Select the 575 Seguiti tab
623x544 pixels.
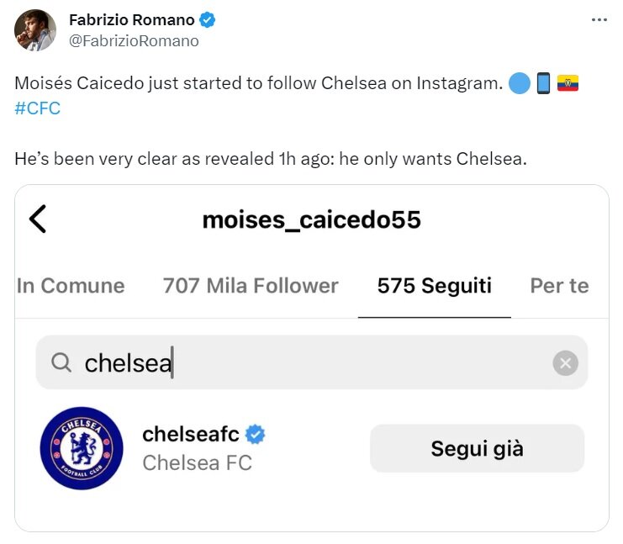point(434,286)
